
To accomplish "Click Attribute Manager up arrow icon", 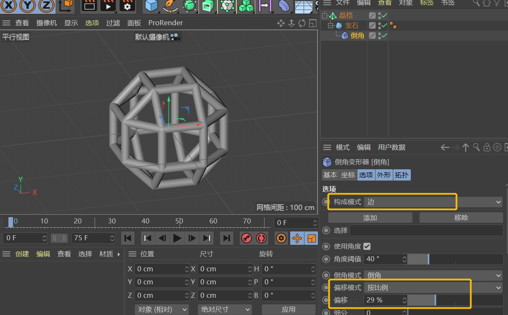I will (466, 147).
